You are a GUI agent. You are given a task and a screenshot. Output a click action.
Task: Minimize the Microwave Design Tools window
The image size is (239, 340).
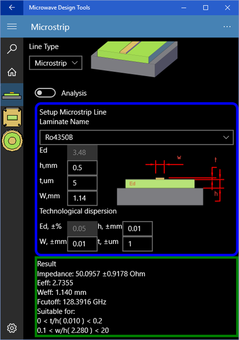tap(184, 8)
